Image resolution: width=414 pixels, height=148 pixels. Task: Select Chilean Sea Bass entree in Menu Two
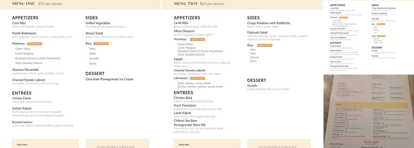(x=185, y=121)
